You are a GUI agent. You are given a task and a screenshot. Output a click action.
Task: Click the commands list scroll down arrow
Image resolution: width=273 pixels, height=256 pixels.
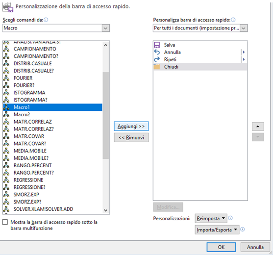pyautogui.click(x=106, y=210)
